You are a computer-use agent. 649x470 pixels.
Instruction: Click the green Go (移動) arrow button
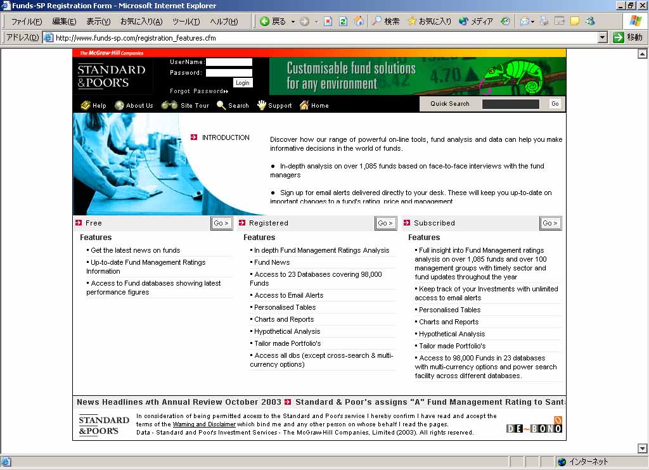click(627, 37)
